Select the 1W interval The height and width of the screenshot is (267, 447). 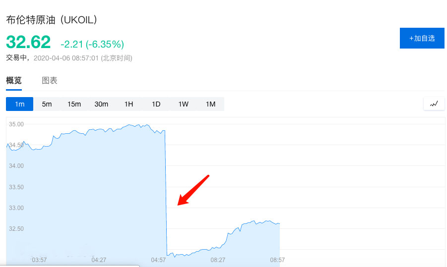(183, 104)
